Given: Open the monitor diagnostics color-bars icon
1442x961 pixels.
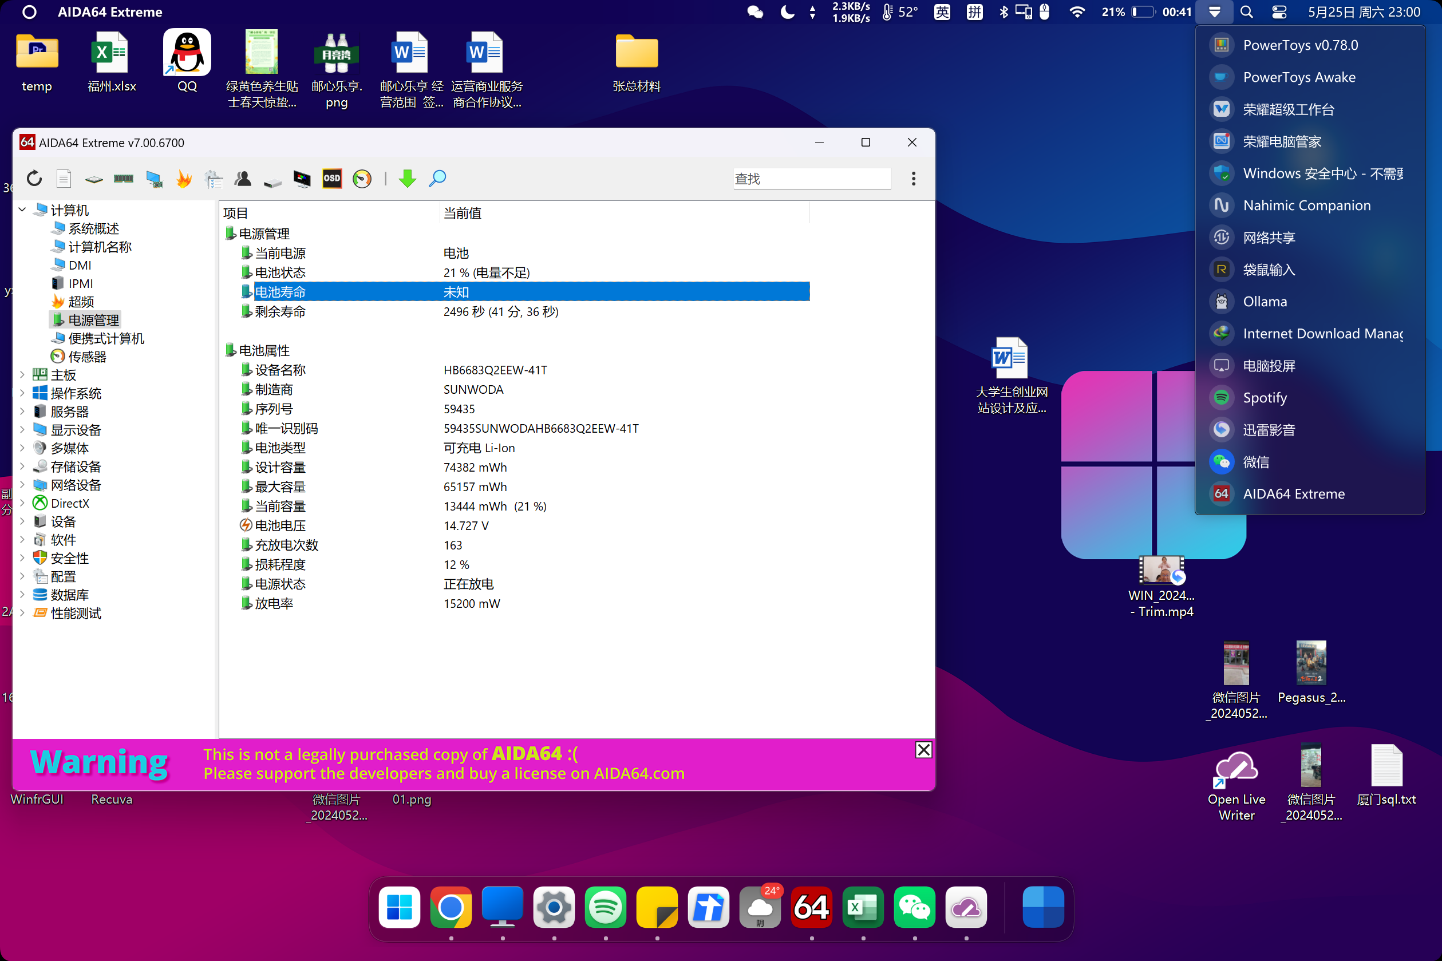Looking at the screenshot, I should pos(302,179).
